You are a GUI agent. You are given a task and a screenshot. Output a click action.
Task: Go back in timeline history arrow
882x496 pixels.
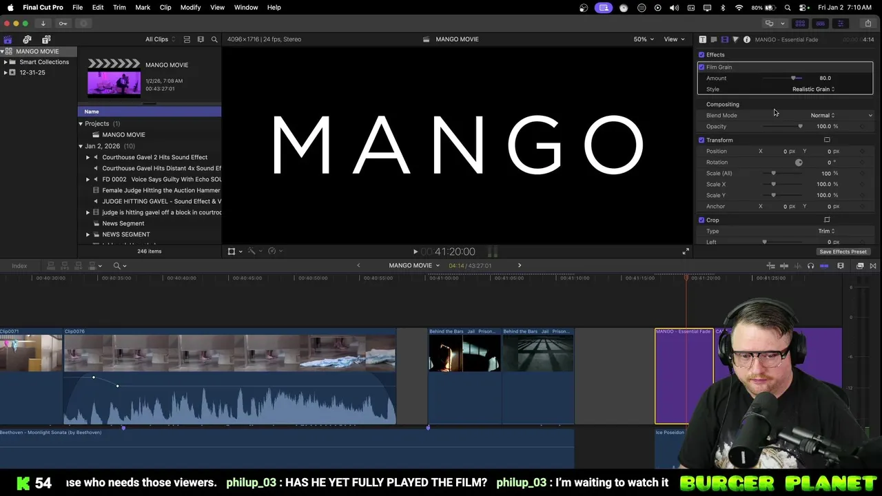[358, 265]
